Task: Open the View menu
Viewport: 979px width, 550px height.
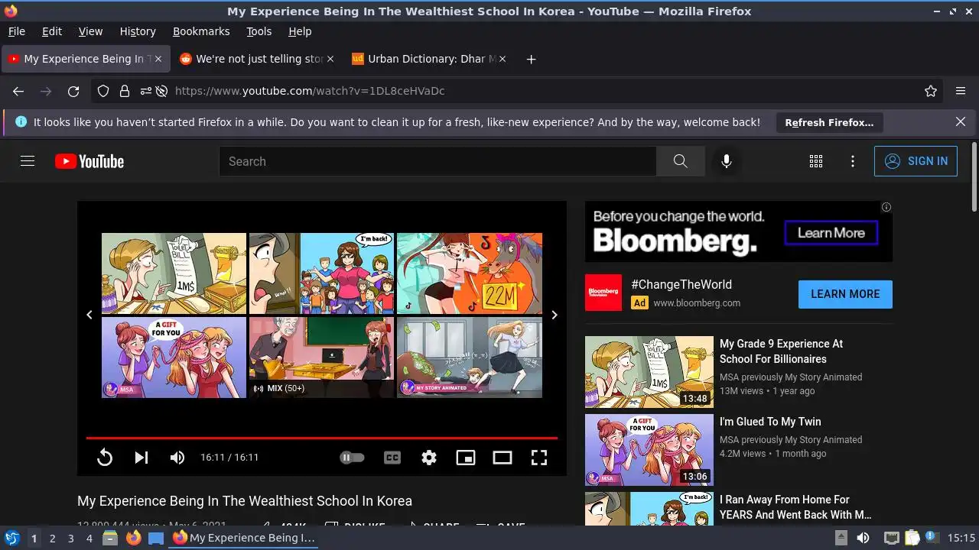Action: (x=90, y=31)
